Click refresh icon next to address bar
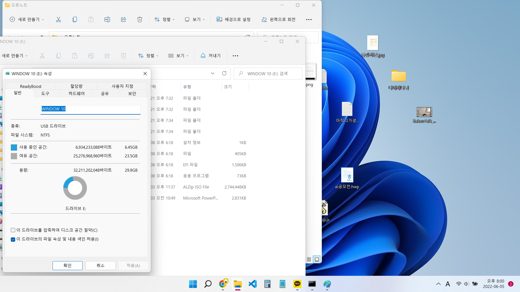 224,73
